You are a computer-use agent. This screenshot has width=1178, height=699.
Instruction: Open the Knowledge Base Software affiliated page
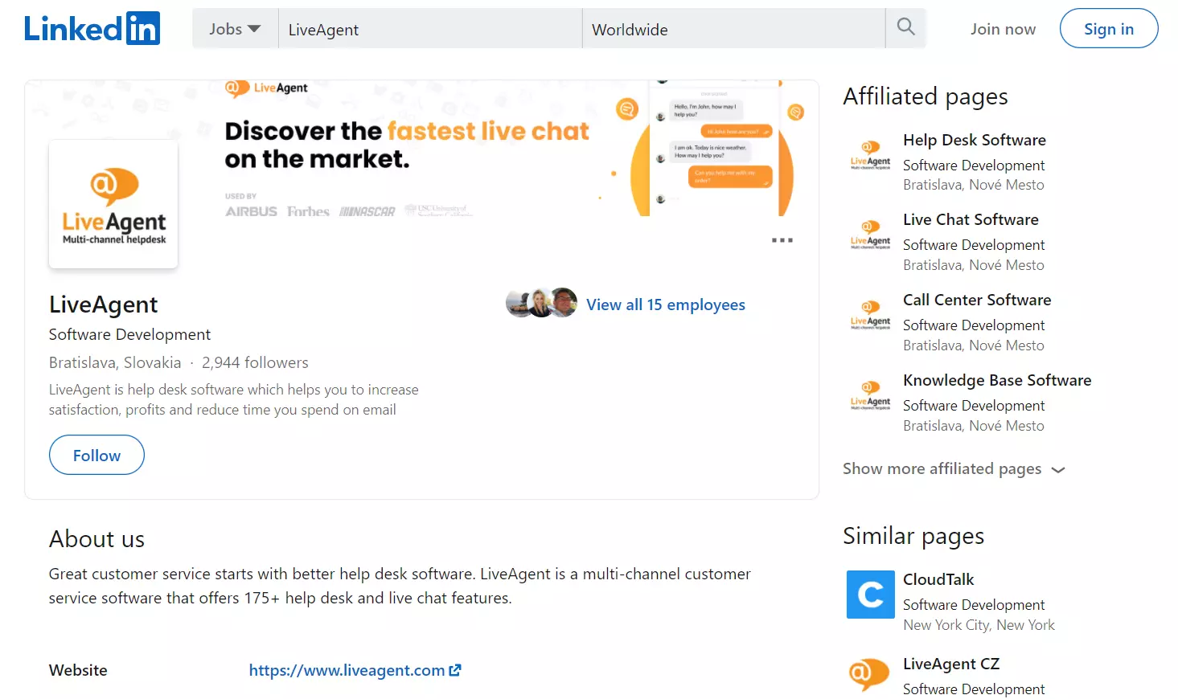pyautogui.click(x=997, y=380)
